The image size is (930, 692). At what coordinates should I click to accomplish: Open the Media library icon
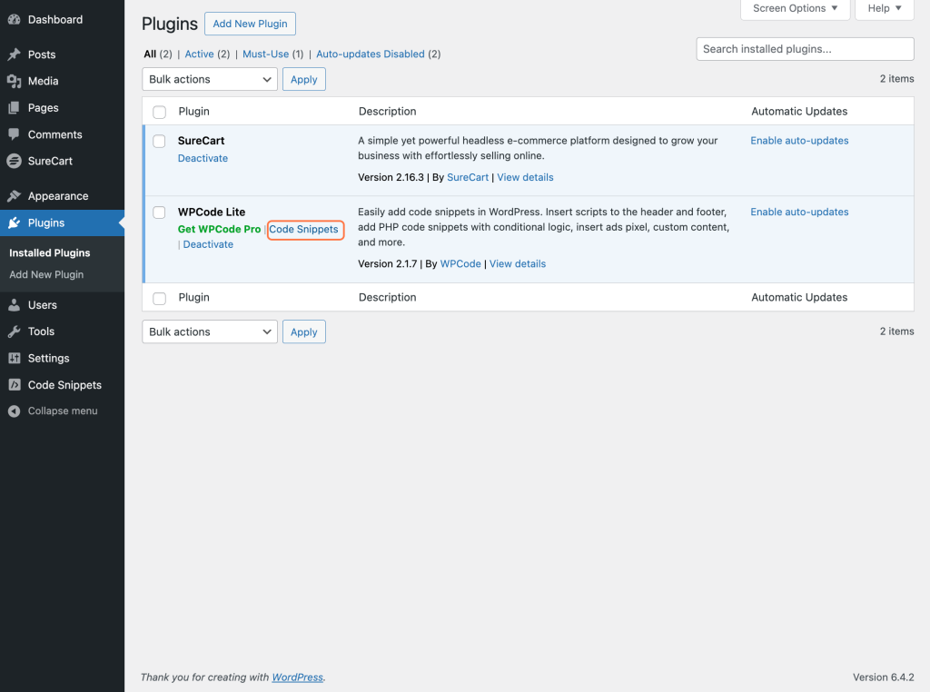15,81
